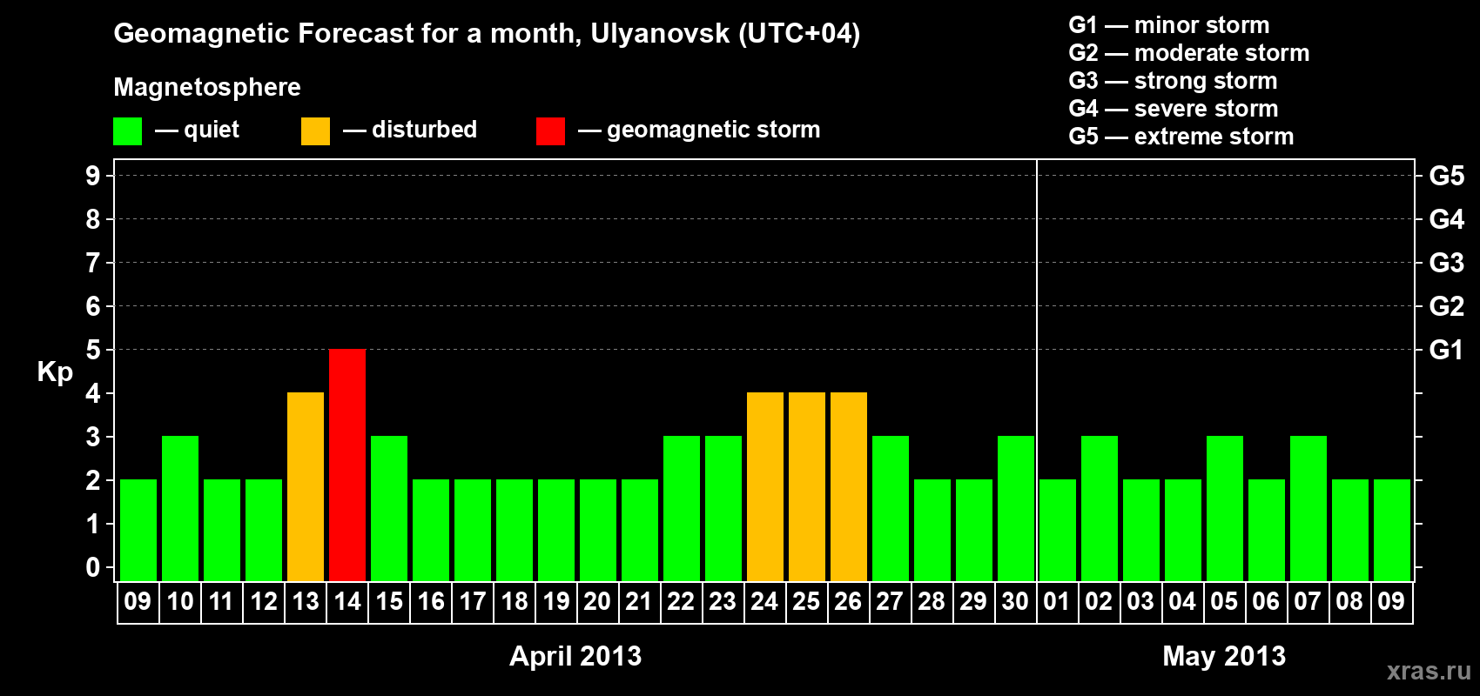
Task: Click the G3 label on right axis
Action: [1447, 263]
